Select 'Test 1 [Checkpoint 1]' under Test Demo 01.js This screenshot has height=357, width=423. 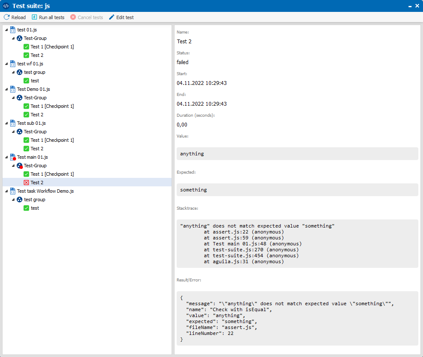pyautogui.click(x=52, y=106)
